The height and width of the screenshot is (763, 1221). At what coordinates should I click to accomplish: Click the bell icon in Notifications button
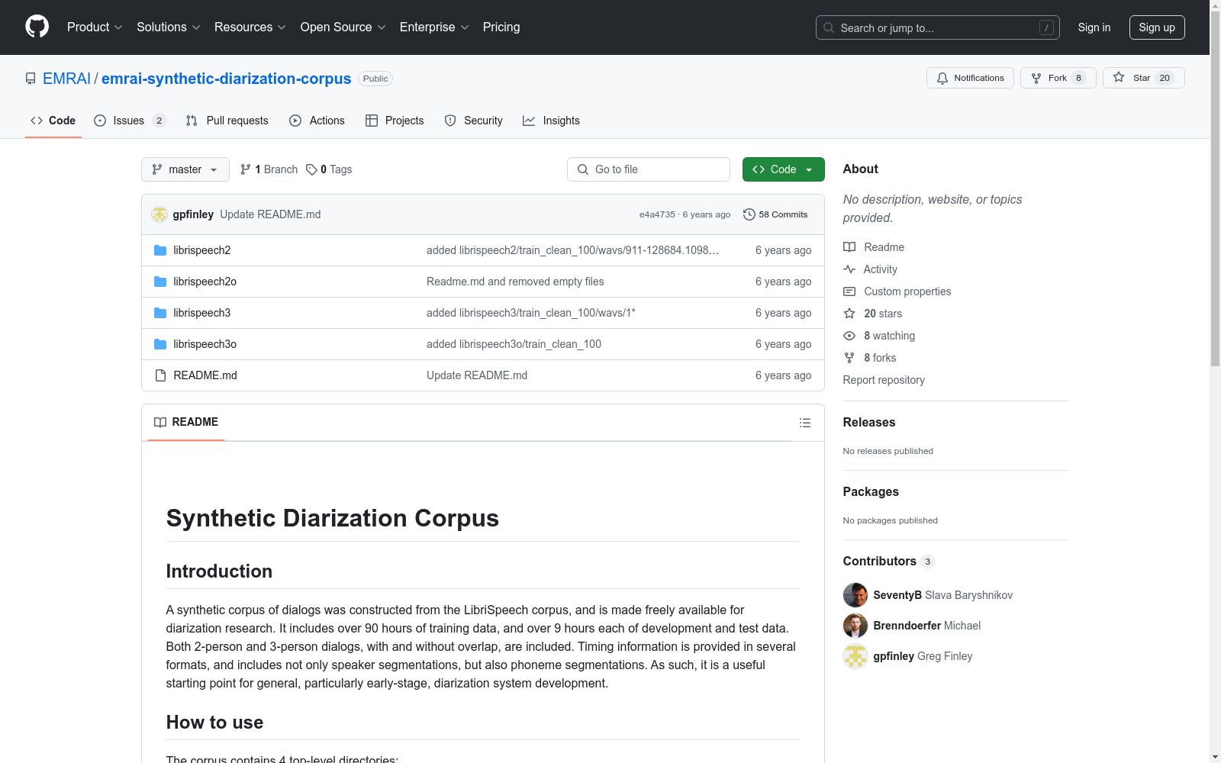point(942,78)
